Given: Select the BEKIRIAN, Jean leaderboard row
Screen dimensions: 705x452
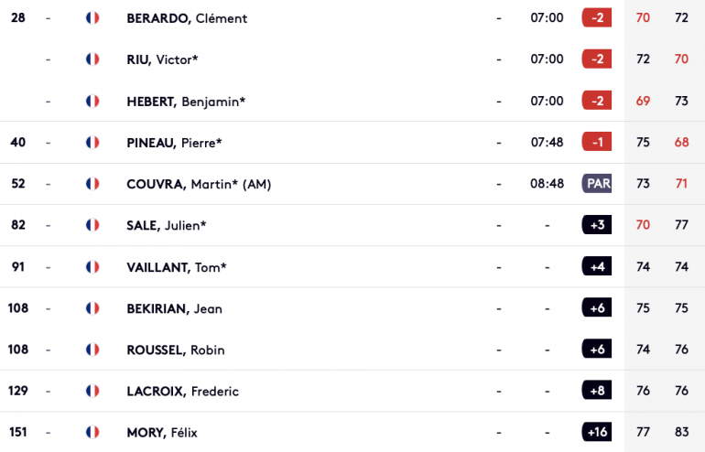Looking at the screenshot, I should click(x=352, y=308).
